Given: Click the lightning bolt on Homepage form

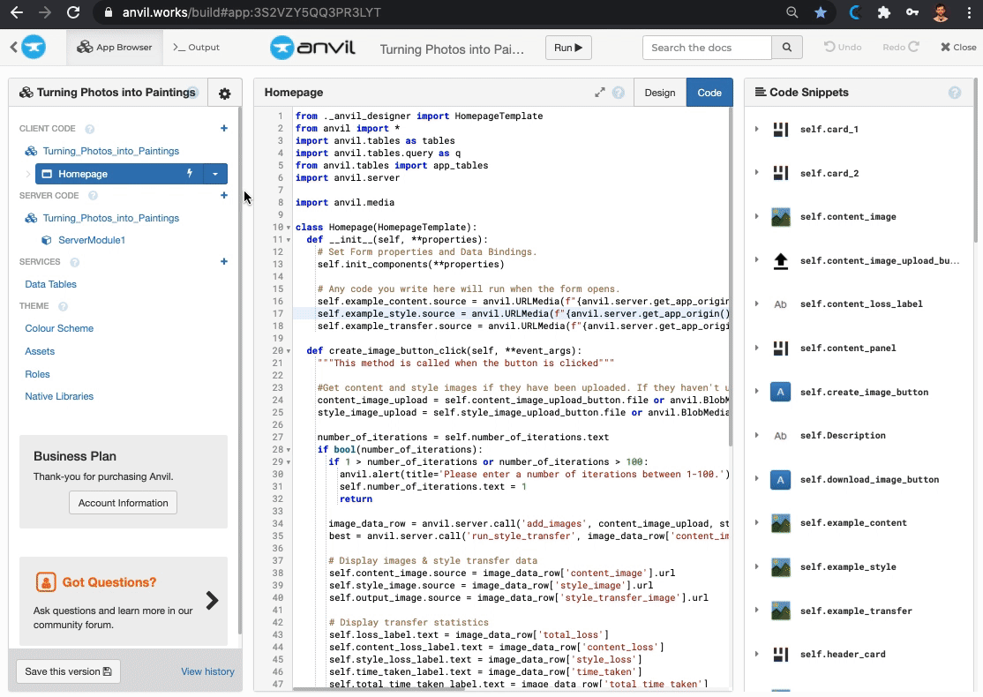Looking at the screenshot, I should 188,174.
